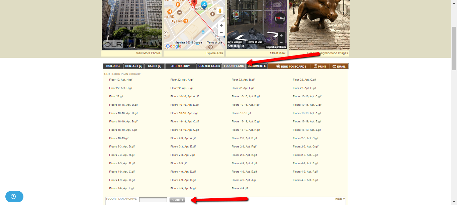The image size is (457, 205).
Task: Open Floors 2-3, Apt. M.gif
Action: pos(122,163)
